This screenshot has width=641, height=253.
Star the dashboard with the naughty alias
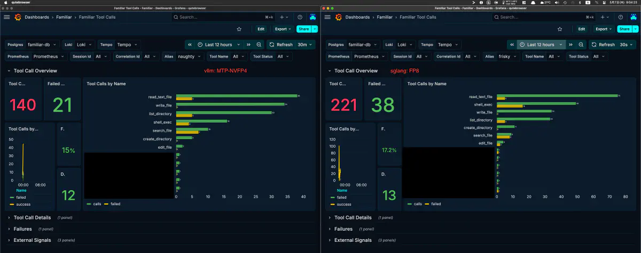click(239, 29)
